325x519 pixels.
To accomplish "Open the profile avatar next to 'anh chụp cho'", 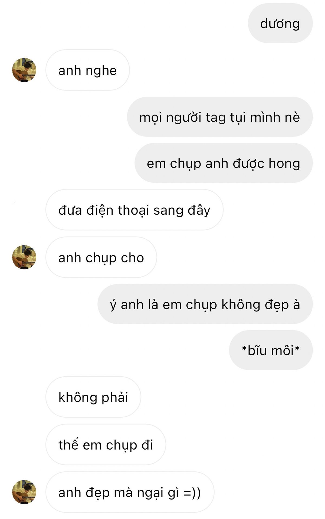I will (x=24, y=257).
